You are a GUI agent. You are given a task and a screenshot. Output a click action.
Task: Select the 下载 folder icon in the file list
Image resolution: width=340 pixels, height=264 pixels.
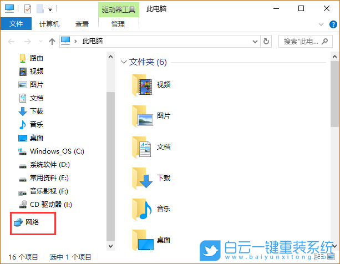[x=142, y=178]
